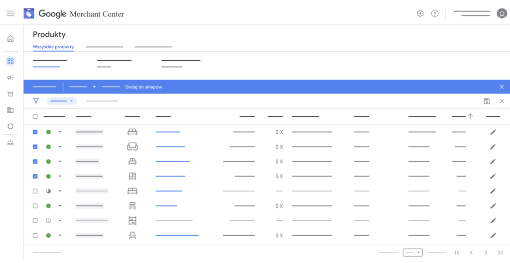This screenshot has height=263, width=510.
Task: Click the help question mark icon
Action: coord(435,13)
